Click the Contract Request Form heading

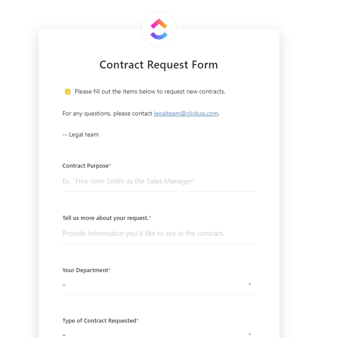coord(159,65)
